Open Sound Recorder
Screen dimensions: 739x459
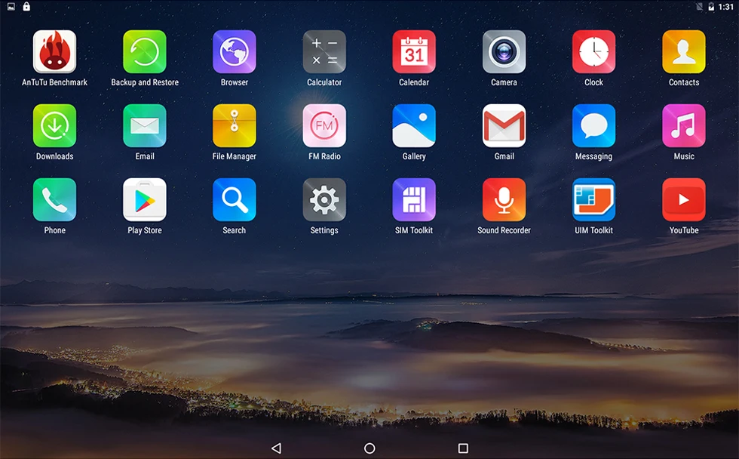pyautogui.click(x=504, y=200)
